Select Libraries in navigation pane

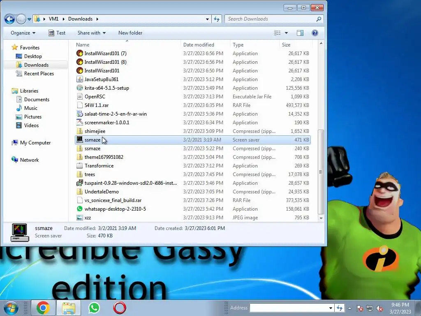25,91
